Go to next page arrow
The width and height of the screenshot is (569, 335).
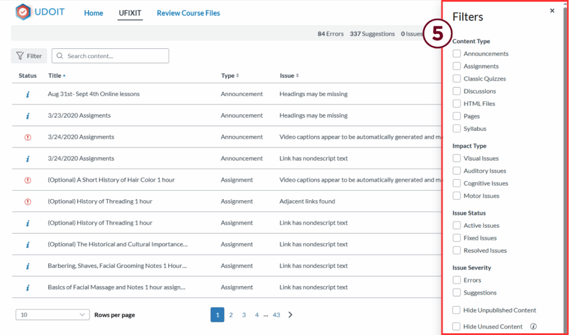tap(290, 315)
